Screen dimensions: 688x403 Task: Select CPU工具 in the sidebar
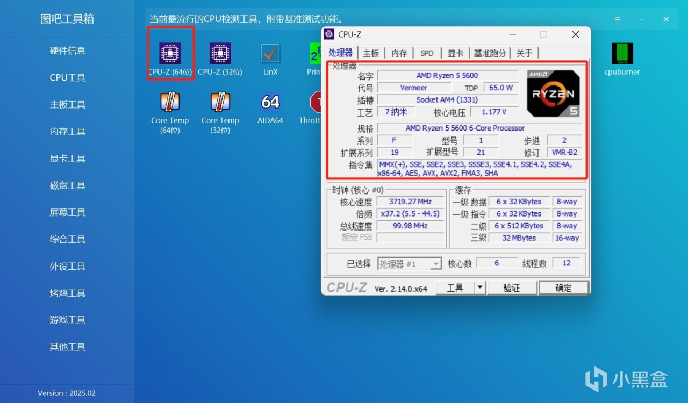pyautogui.click(x=68, y=78)
